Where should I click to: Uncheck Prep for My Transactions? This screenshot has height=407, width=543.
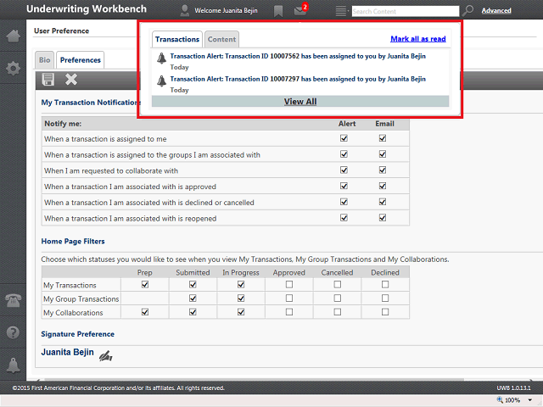click(x=145, y=285)
